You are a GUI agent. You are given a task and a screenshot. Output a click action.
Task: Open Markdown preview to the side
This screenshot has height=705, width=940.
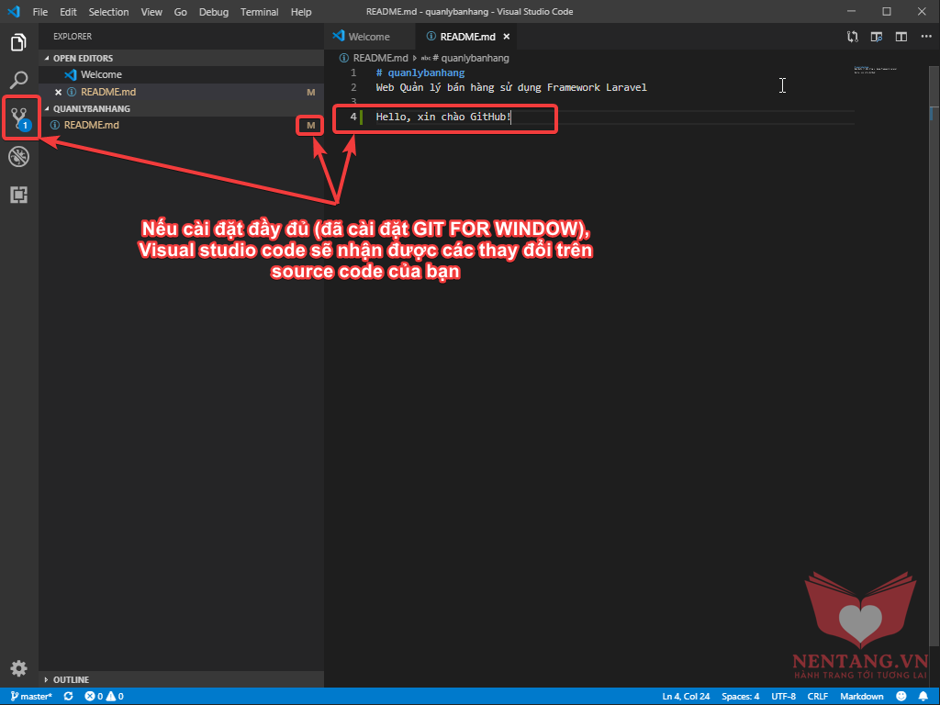click(877, 37)
